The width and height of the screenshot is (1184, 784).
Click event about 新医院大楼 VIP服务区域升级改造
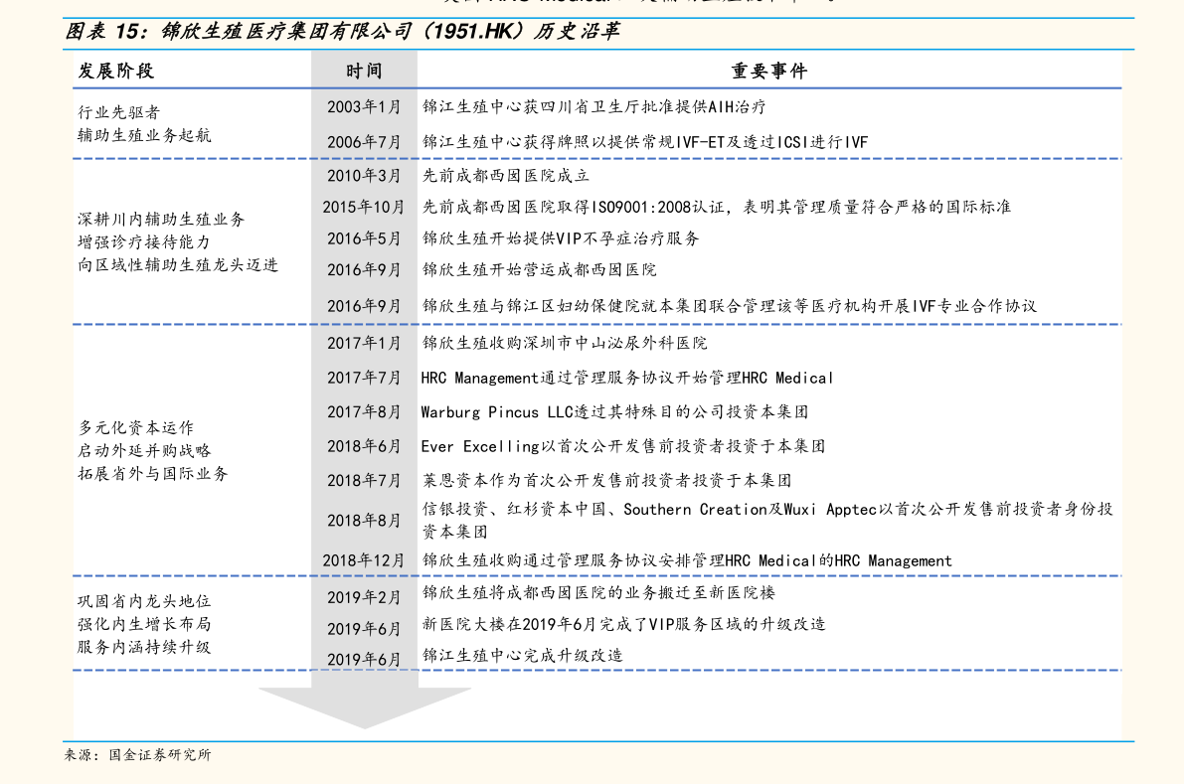click(623, 624)
